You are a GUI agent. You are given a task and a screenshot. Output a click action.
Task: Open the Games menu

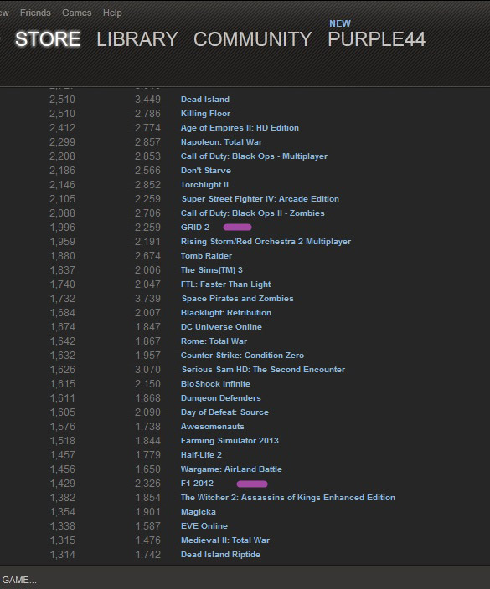77,13
